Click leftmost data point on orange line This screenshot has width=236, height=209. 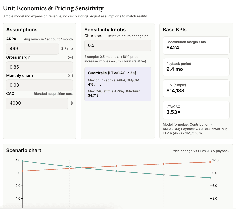pyautogui.click(x=23, y=171)
